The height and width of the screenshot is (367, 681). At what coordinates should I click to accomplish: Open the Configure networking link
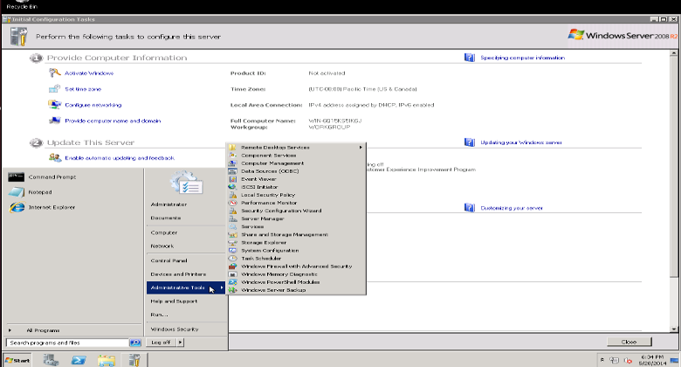click(x=93, y=105)
